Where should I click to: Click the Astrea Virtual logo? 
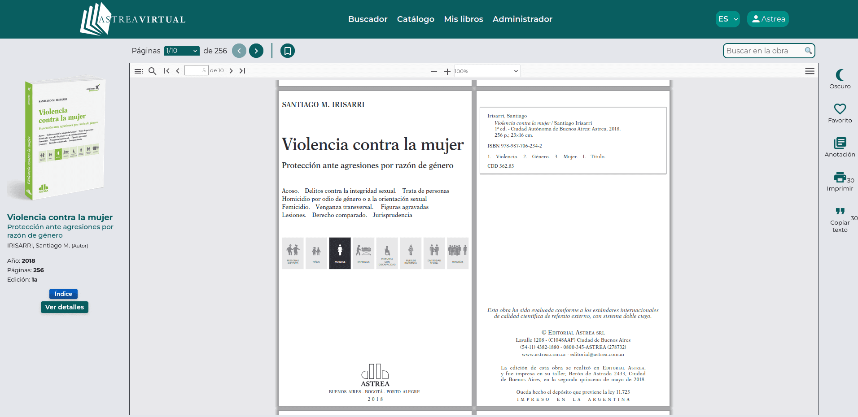click(133, 19)
